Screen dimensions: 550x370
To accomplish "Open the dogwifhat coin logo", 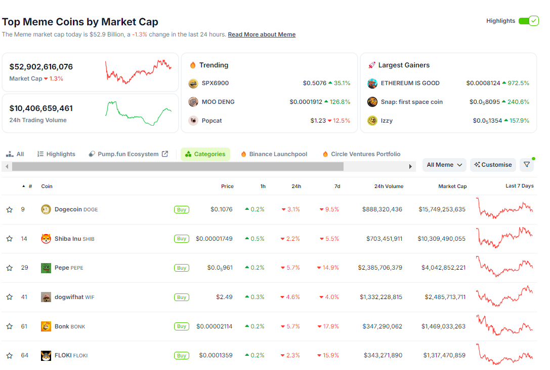I will 46,297.
